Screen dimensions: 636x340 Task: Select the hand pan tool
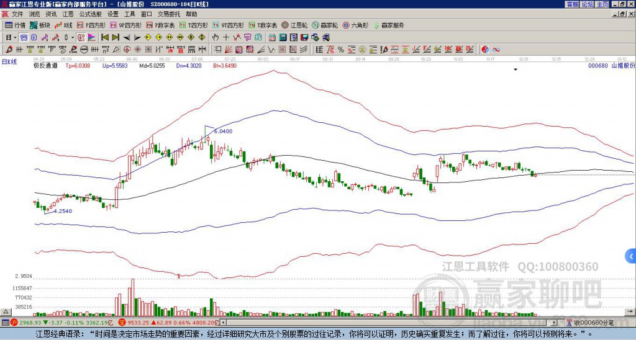[x=216, y=38]
